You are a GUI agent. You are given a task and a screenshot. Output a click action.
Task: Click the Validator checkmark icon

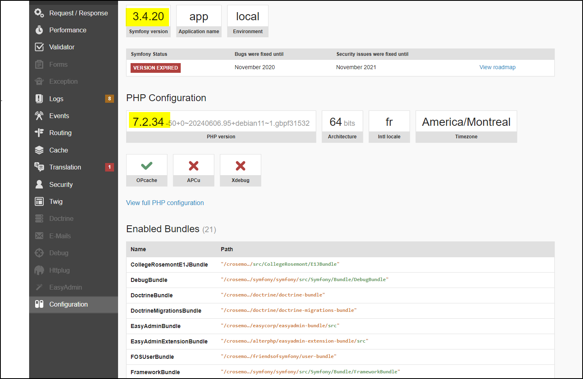[39, 47]
